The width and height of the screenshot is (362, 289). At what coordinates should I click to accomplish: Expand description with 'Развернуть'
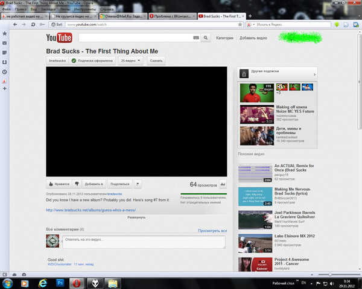click(136, 217)
